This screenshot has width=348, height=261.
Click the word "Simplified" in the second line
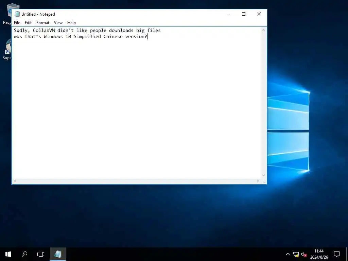click(87, 36)
